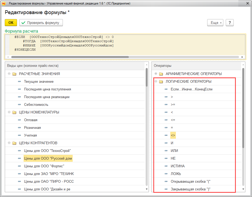This screenshot has height=197, width=252.
Task: Select the Себестоимость item
Action: [x=36, y=104]
